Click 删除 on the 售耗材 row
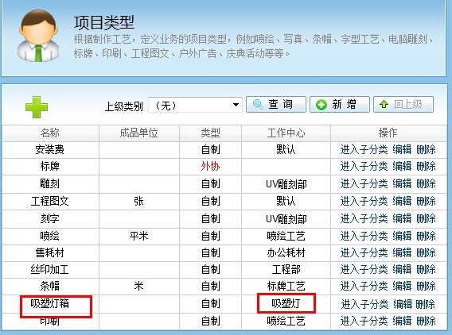The height and width of the screenshot is (335, 452). [426, 252]
